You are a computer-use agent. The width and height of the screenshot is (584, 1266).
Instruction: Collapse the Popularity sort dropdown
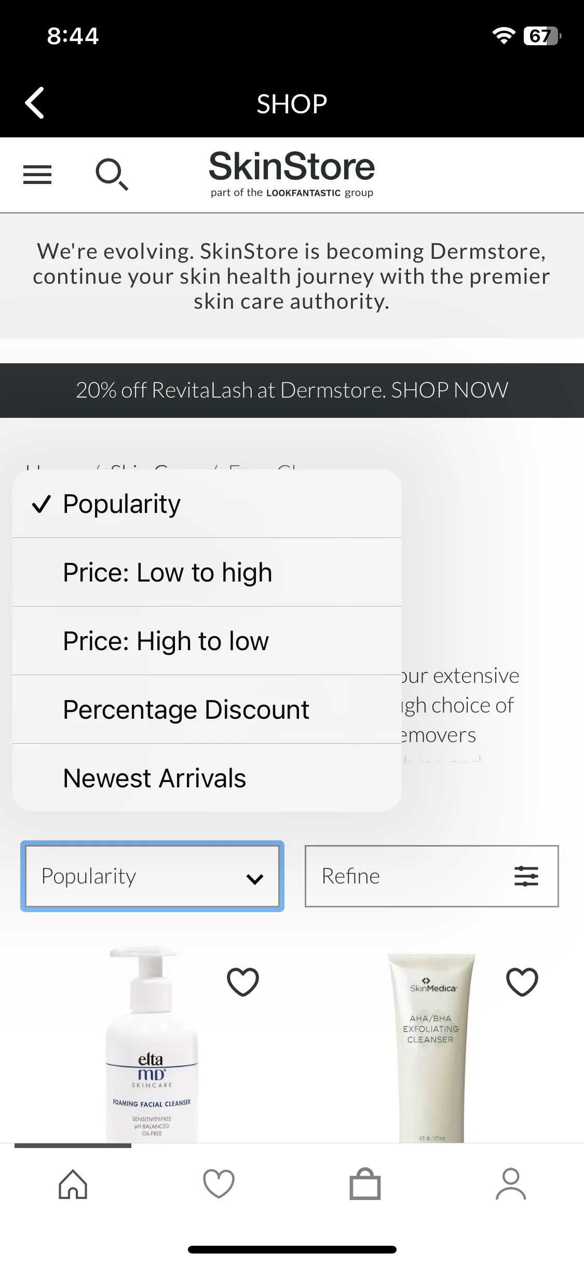tap(152, 876)
